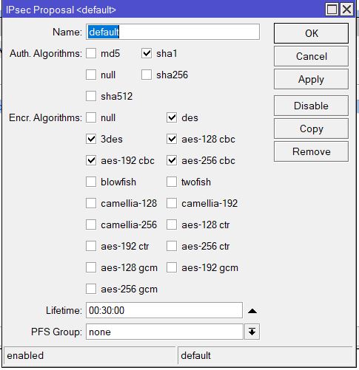Screen dimensions: 359x370
Task: Click the OK button
Action: click(311, 33)
